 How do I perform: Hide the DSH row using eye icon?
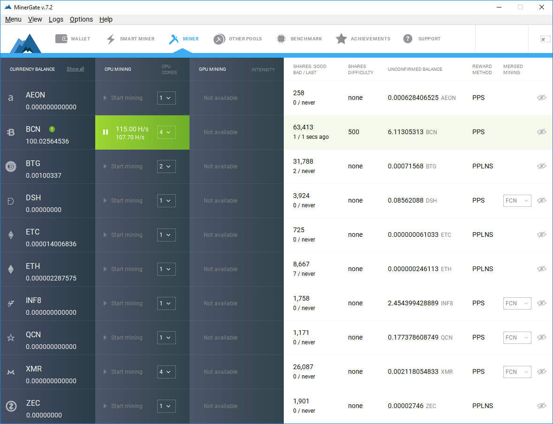(x=542, y=200)
